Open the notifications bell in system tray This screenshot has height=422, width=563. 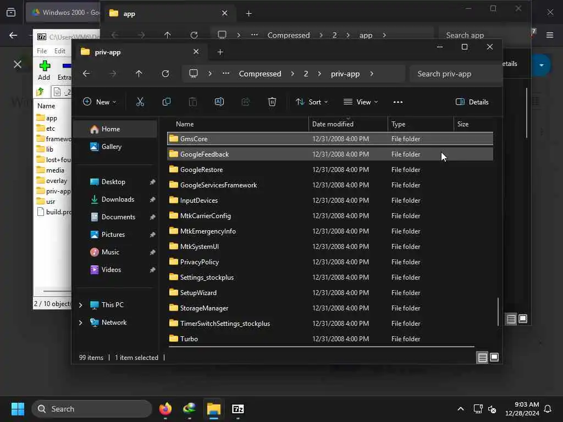[x=548, y=409]
